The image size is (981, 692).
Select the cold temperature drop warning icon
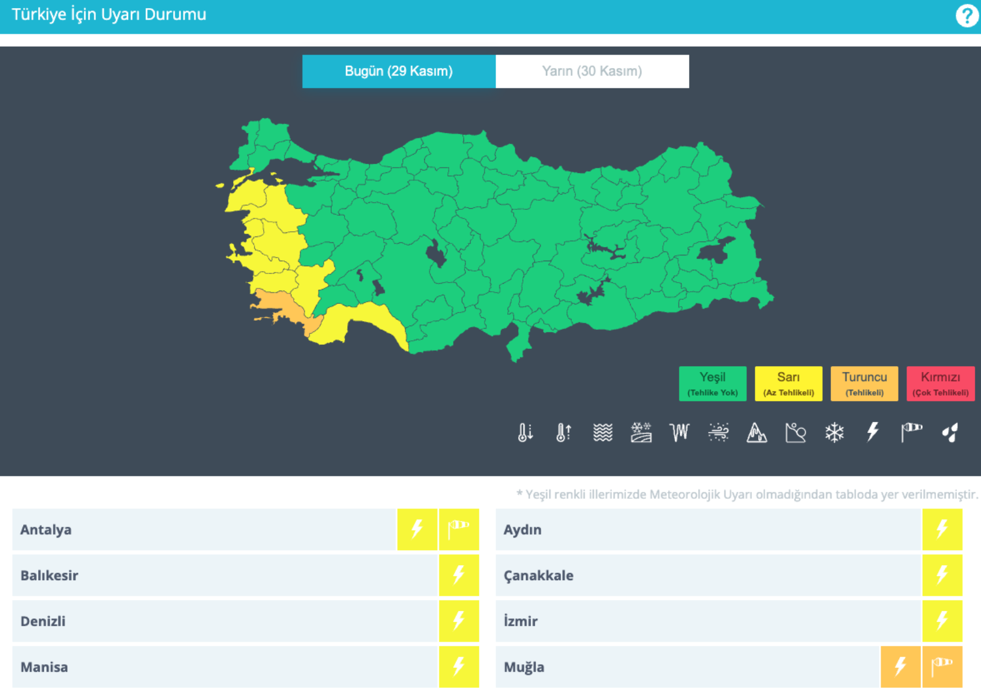525,432
